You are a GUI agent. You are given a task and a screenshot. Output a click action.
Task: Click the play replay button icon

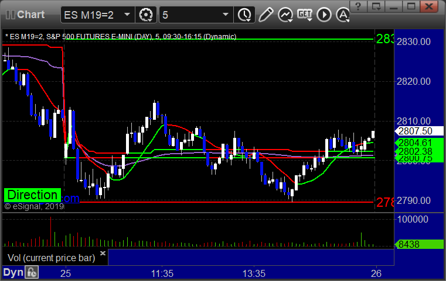[x=324, y=15]
